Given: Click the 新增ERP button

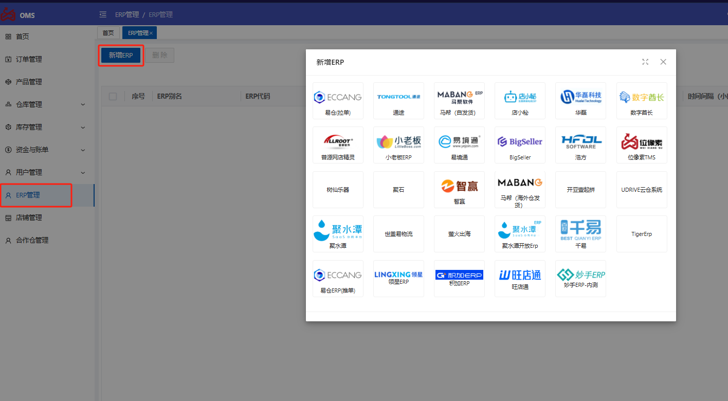Looking at the screenshot, I should coord(121,55).
